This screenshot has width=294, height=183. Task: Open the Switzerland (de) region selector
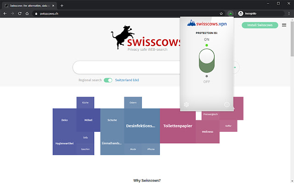(127, 80)
